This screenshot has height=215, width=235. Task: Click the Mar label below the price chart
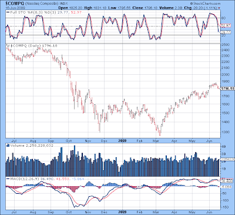click(156, 141)
